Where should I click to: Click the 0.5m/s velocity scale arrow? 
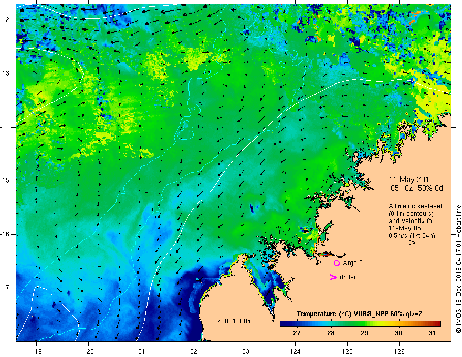click(405, 243)
